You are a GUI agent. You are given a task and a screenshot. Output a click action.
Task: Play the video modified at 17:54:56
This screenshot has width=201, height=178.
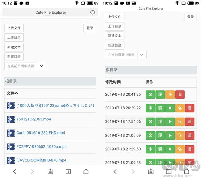pos(170,122)
